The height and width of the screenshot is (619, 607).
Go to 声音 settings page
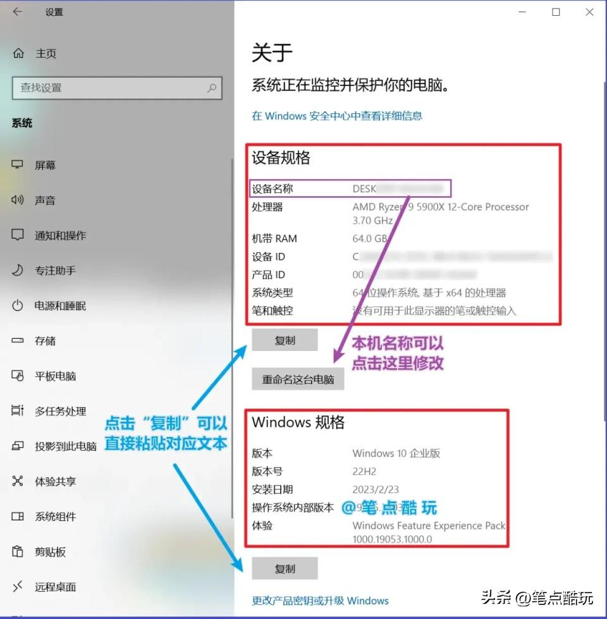click(45, 200)
